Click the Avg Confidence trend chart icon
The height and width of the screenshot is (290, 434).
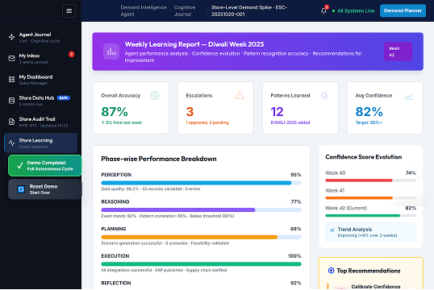pyautogui.click(x=409, y=97)
